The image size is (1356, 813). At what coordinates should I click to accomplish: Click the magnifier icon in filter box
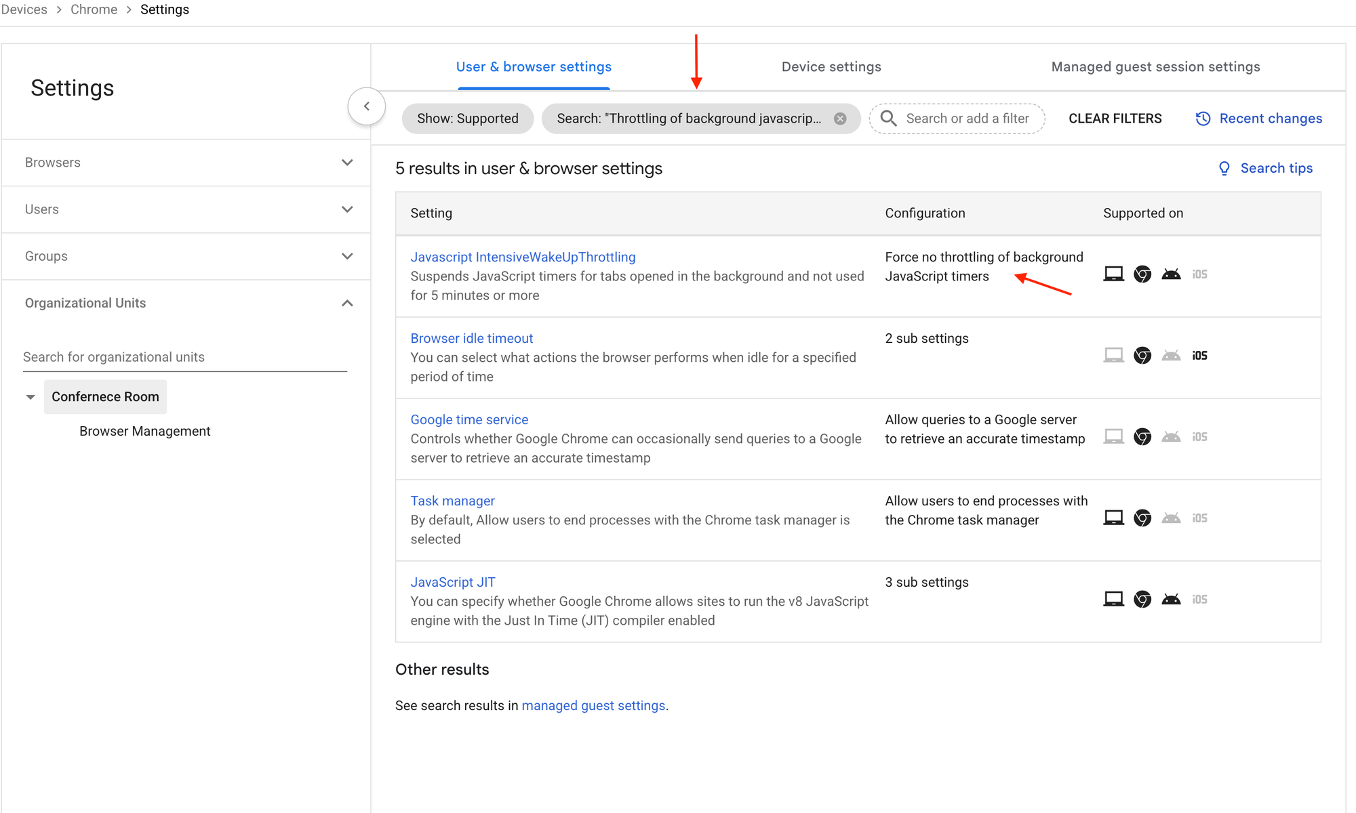(888, 119)
